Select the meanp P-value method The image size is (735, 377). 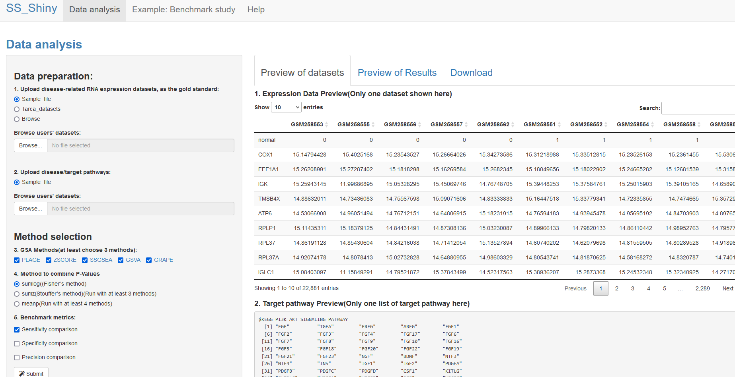point(17,304)
